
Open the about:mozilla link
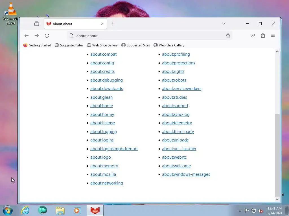pyautogui.click(x=103, y=174)
